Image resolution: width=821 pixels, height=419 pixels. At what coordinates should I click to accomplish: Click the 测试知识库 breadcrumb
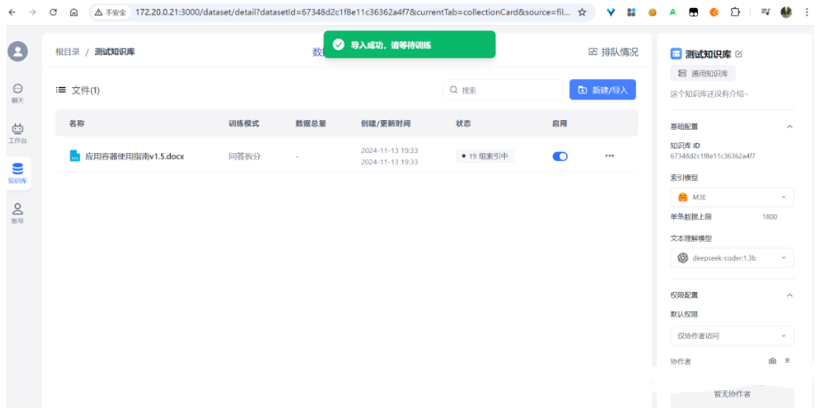[x=115, y=52]
